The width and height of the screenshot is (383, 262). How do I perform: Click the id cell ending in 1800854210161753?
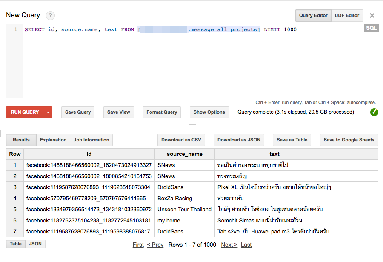(89, 176)
